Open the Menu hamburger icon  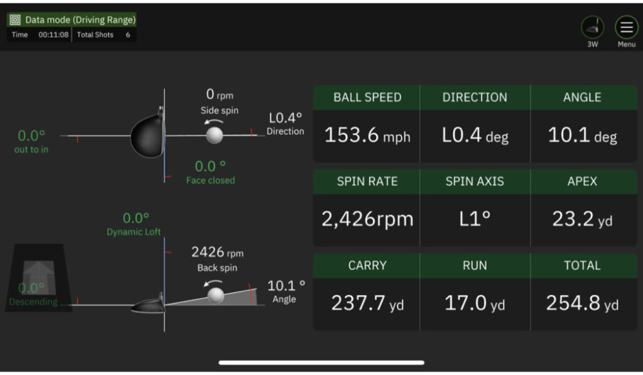pyautogui.click(x=626, y=28)
